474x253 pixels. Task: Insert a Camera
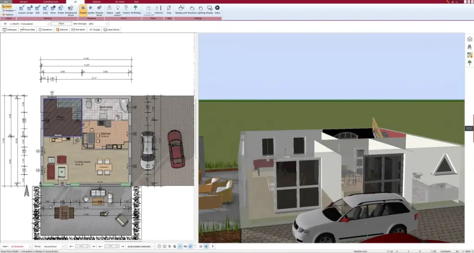coord(126,9)
